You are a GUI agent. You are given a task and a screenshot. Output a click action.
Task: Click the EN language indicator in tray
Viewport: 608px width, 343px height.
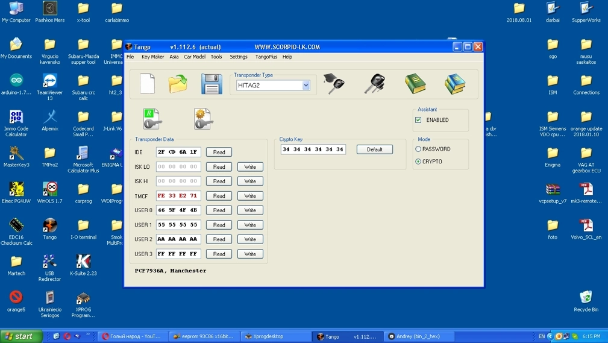point(541,336)
